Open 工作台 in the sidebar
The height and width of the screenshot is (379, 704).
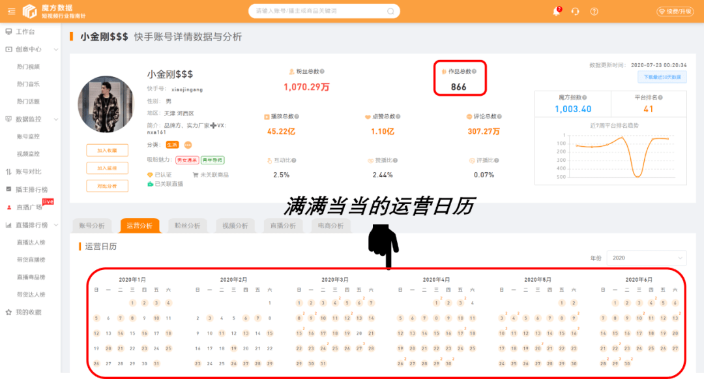click(25, 31)
